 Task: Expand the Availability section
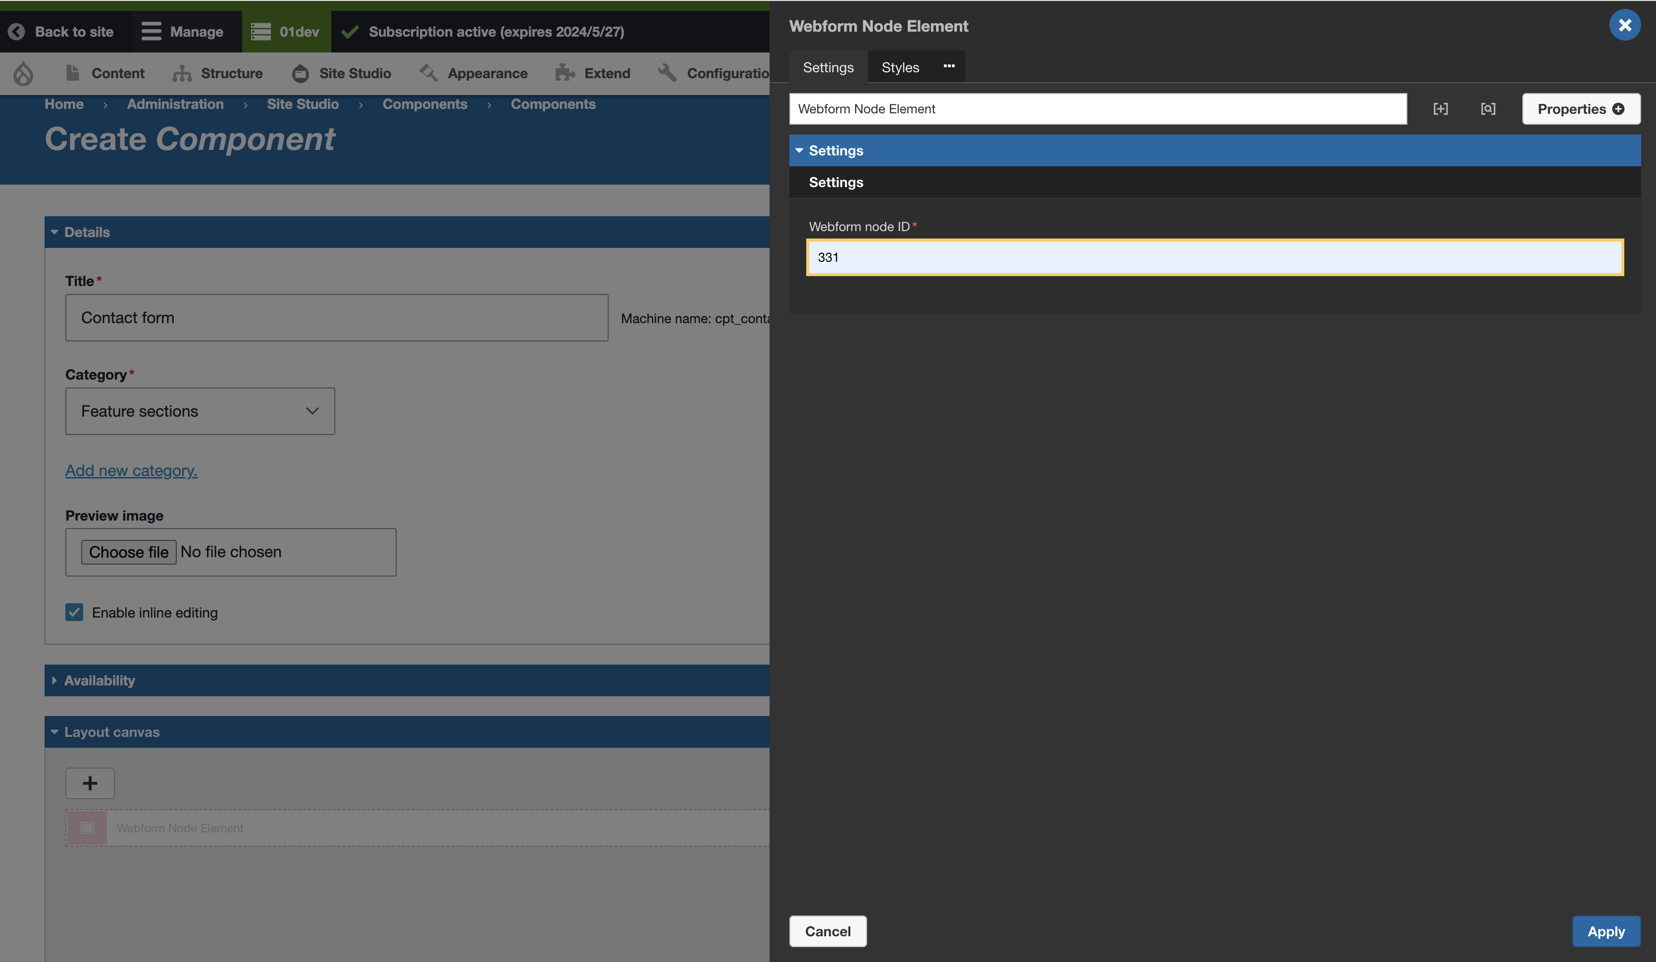pyautogui.click(x=408, y=680)
